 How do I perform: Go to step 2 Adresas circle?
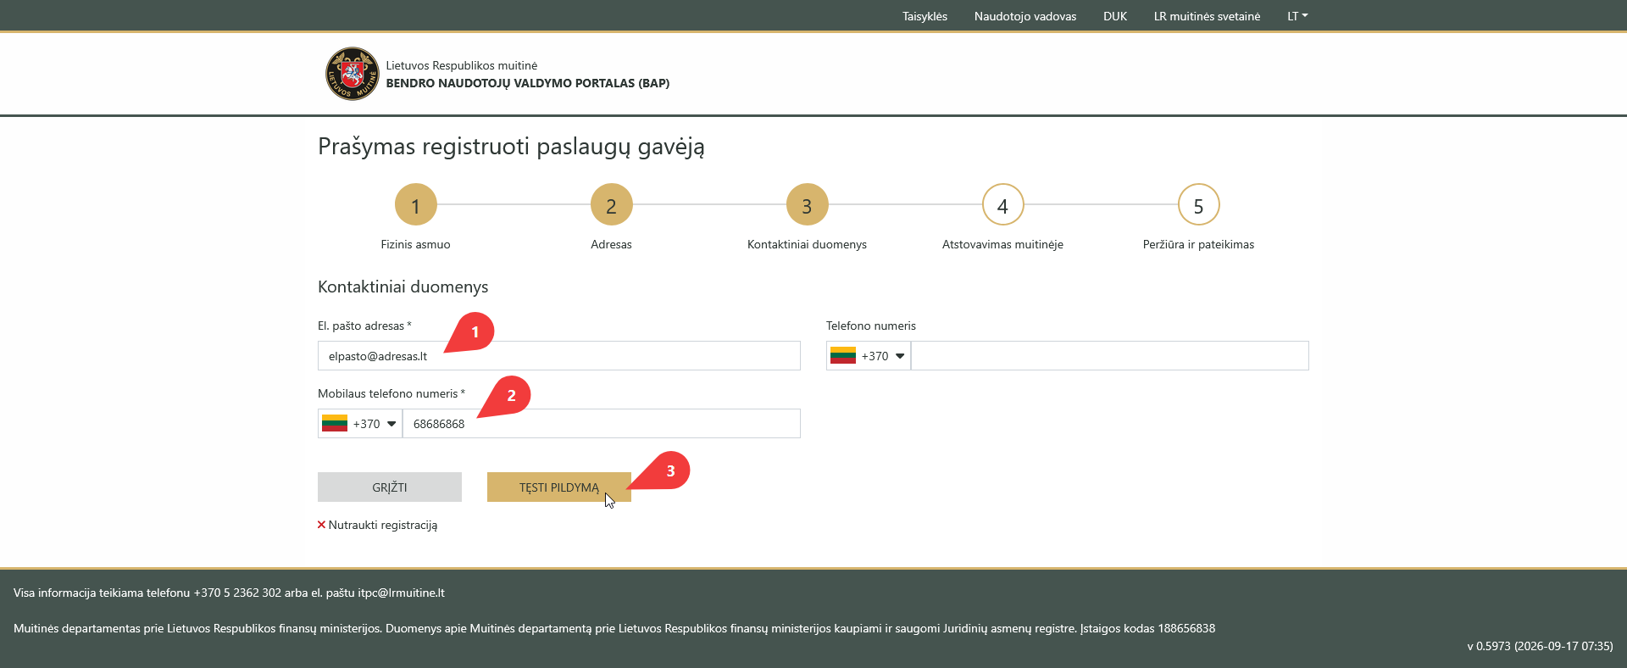pyautogui.click(x=611, y=205)
